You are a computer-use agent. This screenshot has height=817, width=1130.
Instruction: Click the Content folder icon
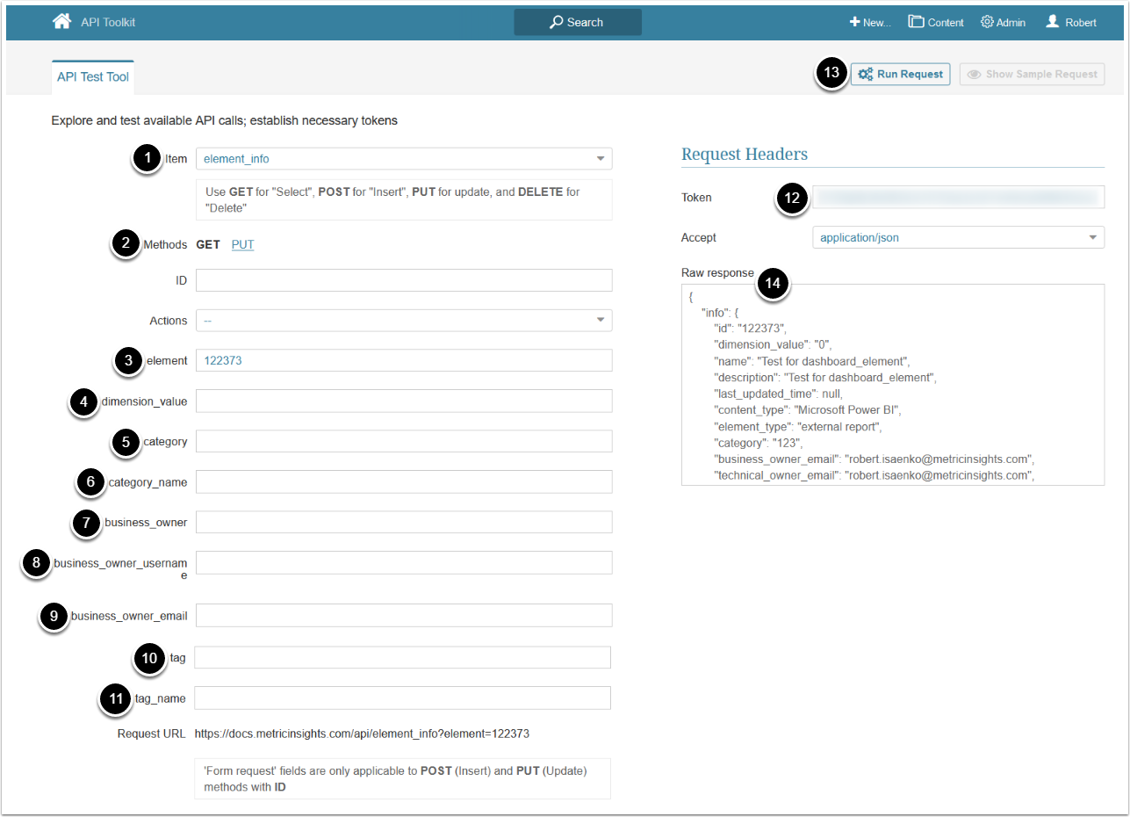pos(916,22)
